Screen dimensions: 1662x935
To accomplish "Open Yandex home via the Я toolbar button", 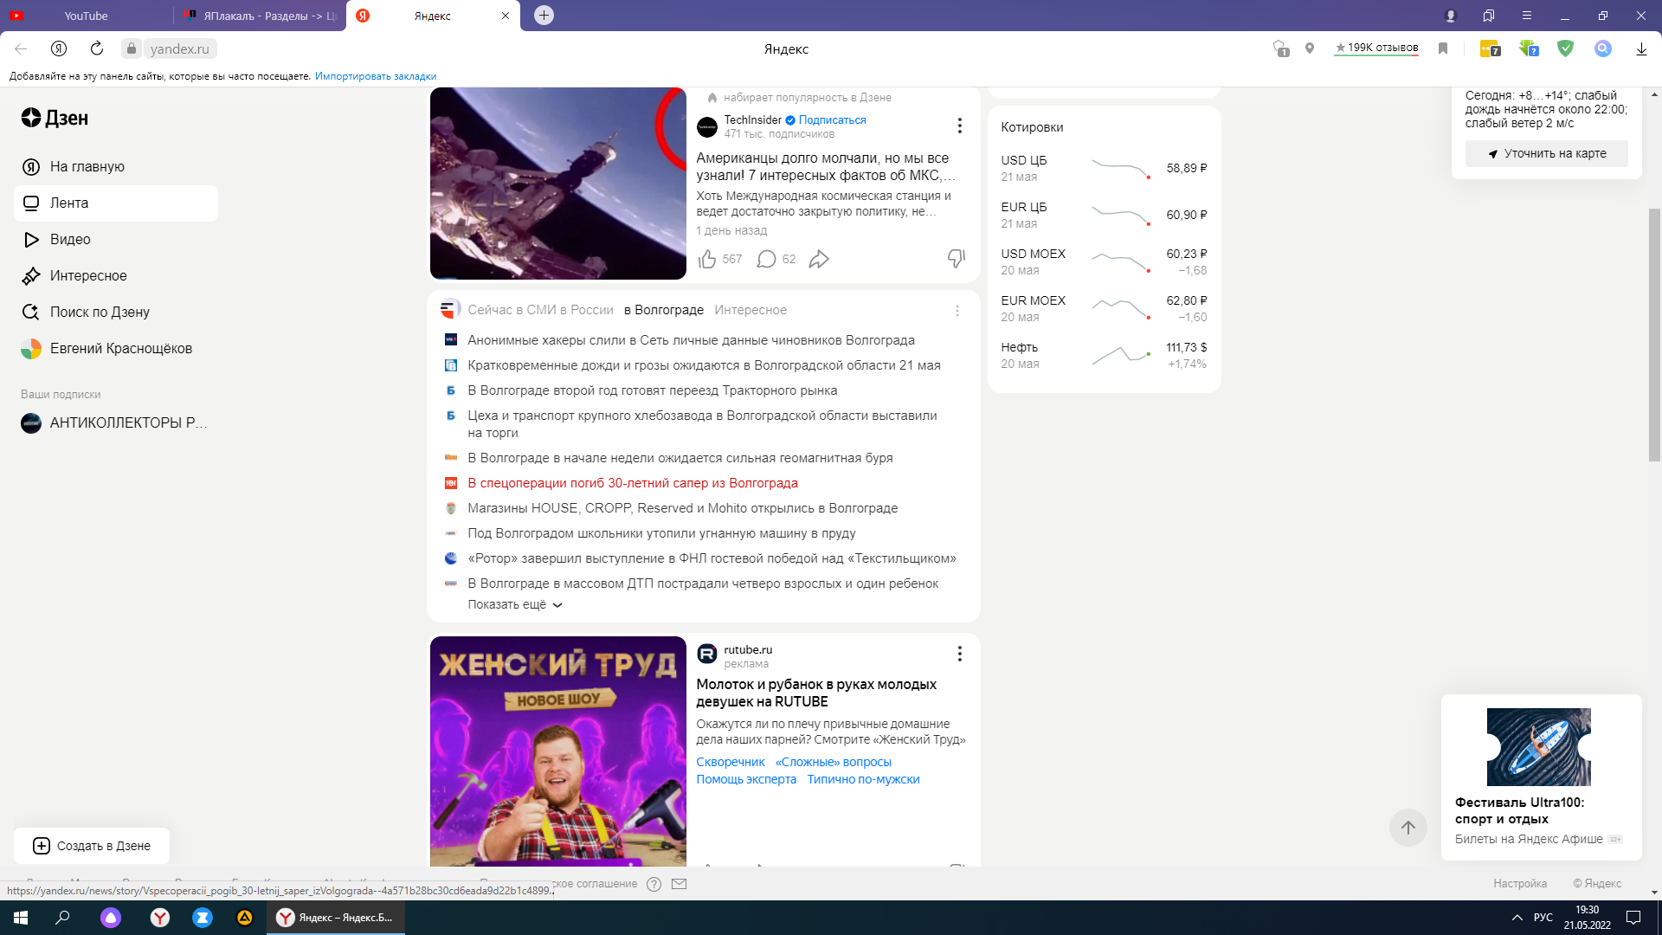I will click(59, 48).
